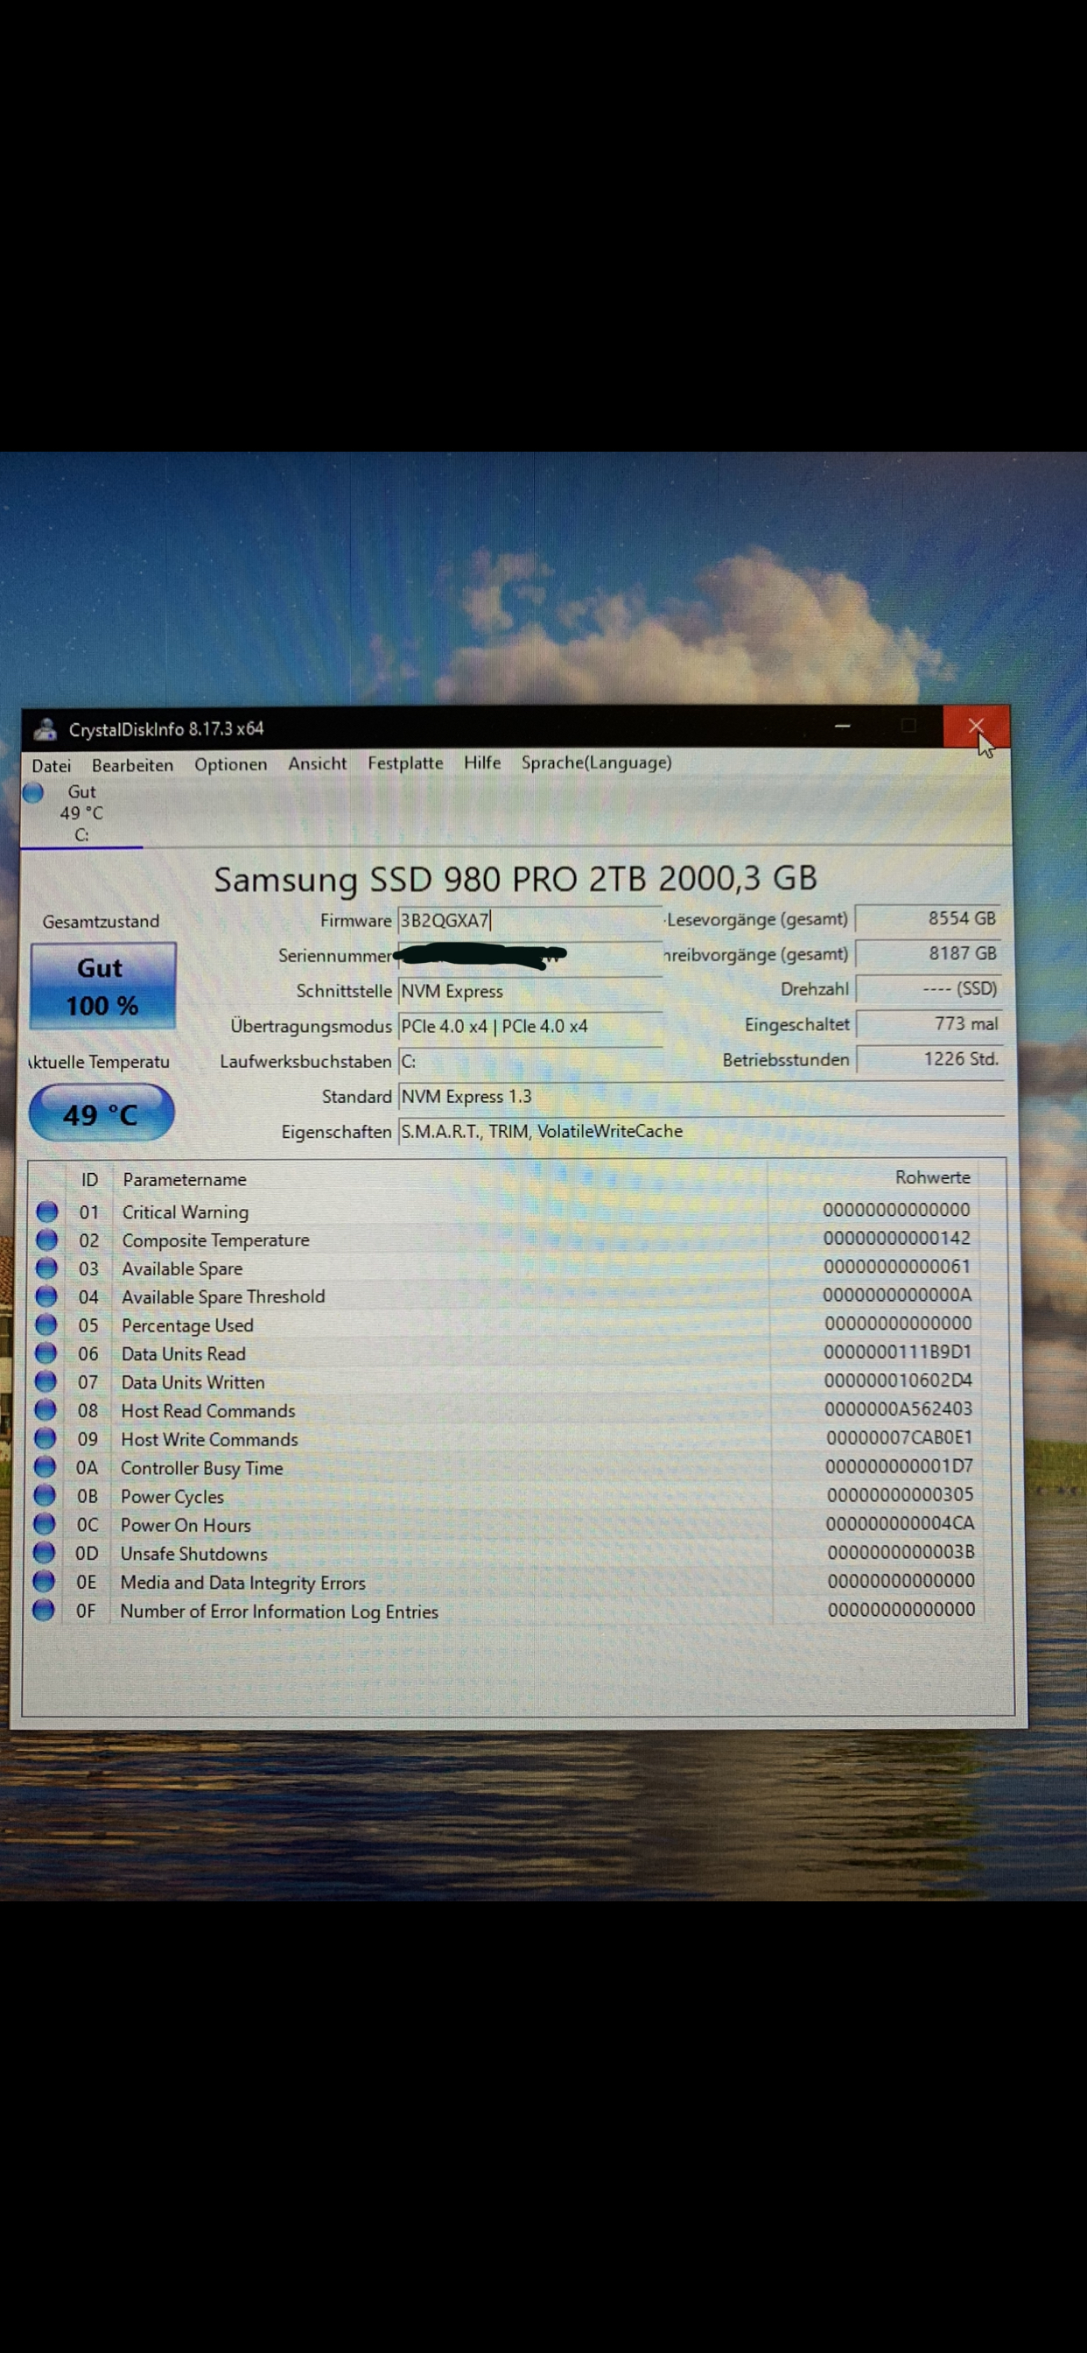The width and height of the screenshot is (1087, 2353).
Task: Click the status orb for Data Units Written
Action: 46,1382
